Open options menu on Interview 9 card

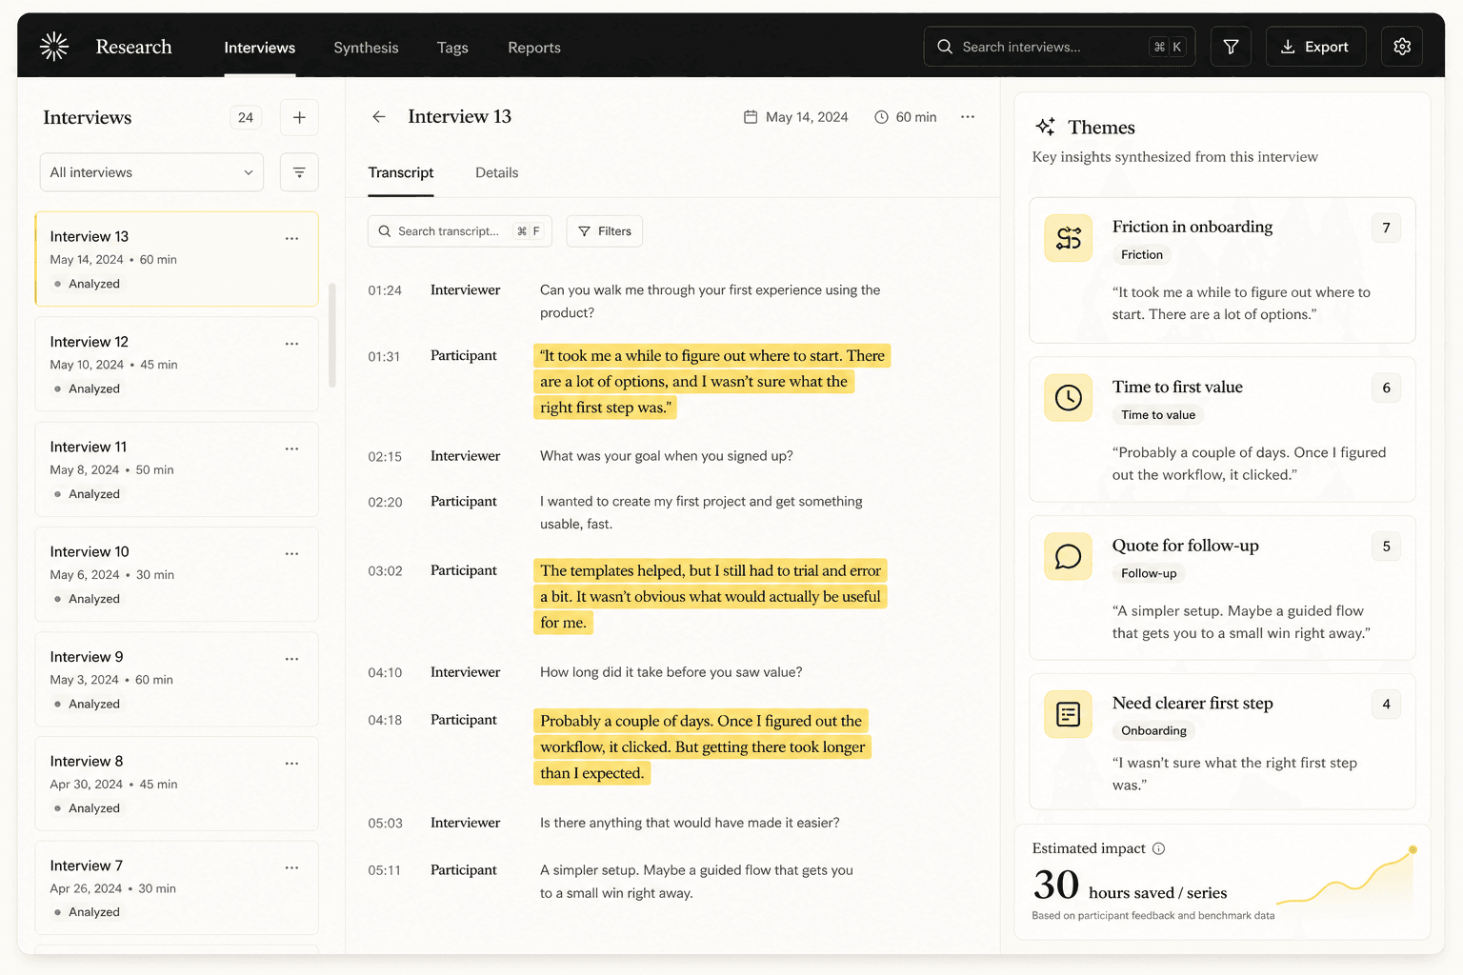coord(291,659)
